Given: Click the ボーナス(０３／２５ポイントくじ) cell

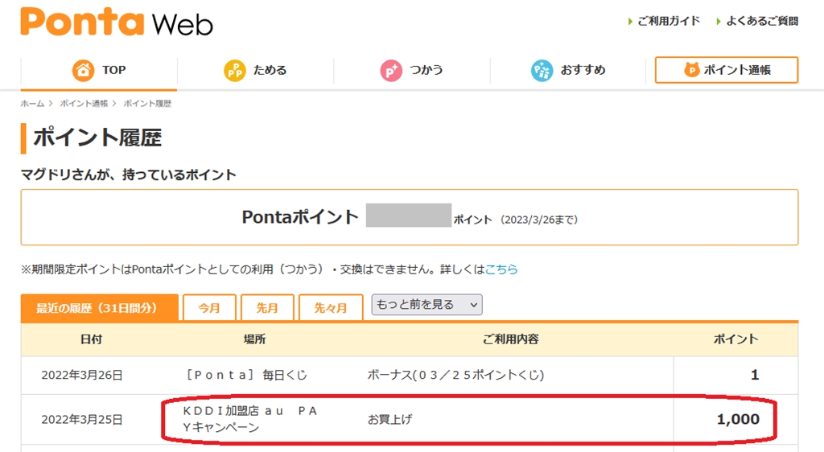Looking at the screenshot, I should (455, 375).
